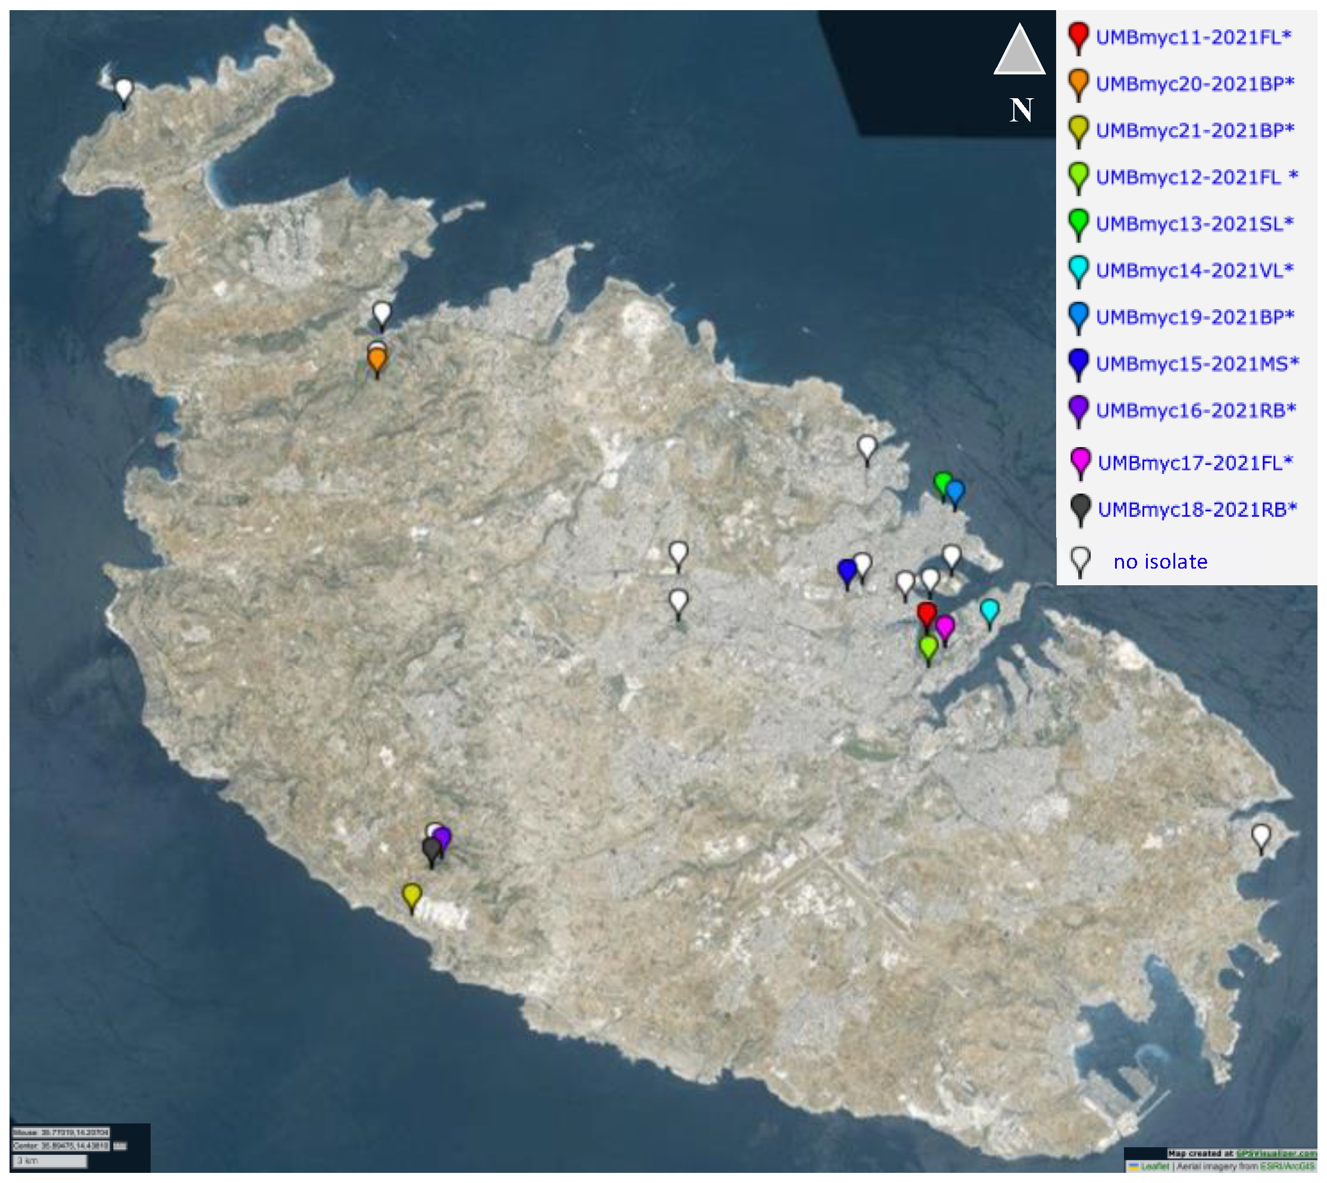This screenshot has width=1327, height=1183.
Task: Click the cyan map marker
Action: click(x=989, y=610)
